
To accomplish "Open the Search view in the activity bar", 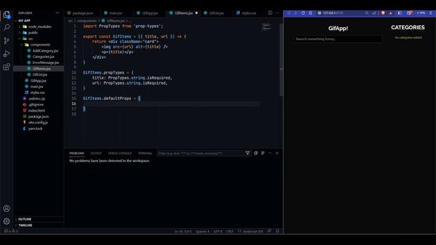I will pos(7,27).
